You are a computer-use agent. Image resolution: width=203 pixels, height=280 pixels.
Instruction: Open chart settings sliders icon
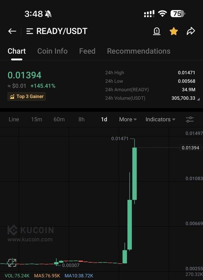pyautogui.click(x=190, y=119)
